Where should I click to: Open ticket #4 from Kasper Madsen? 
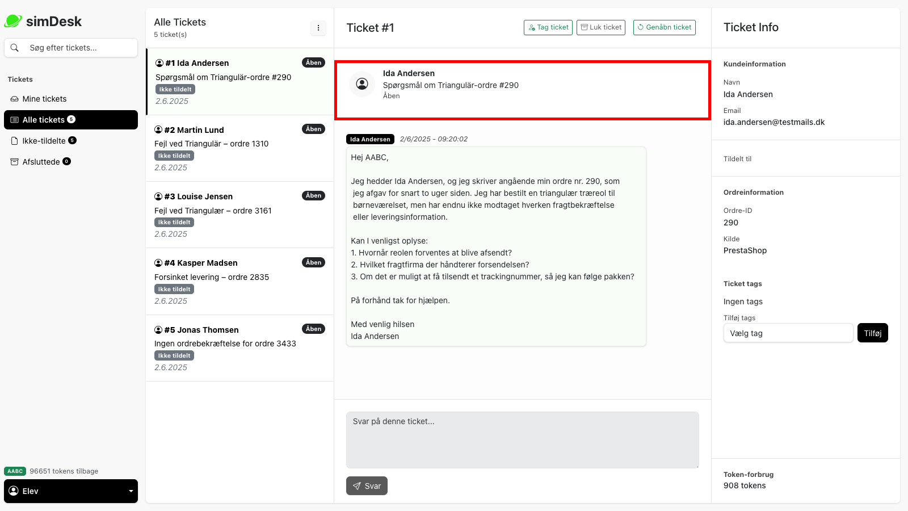[x=238, y=281]
